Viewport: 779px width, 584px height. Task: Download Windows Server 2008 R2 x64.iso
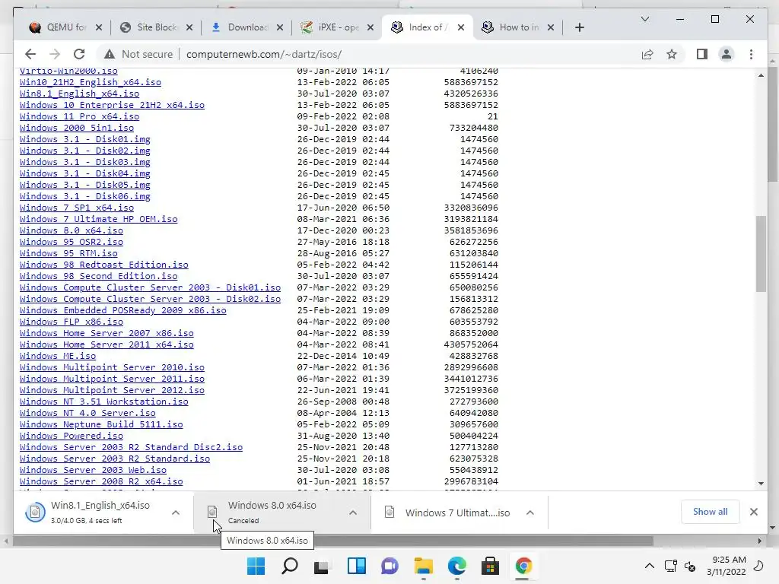pos(101,481)
